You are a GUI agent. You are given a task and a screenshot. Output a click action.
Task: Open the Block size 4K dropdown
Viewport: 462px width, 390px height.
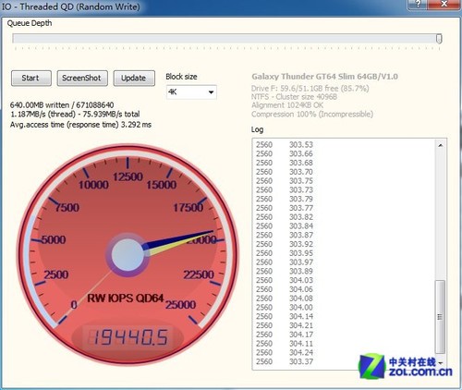click(191, 92)
